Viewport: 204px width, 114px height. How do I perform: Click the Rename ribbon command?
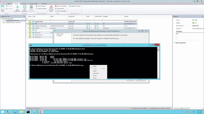tap(9, 6)
